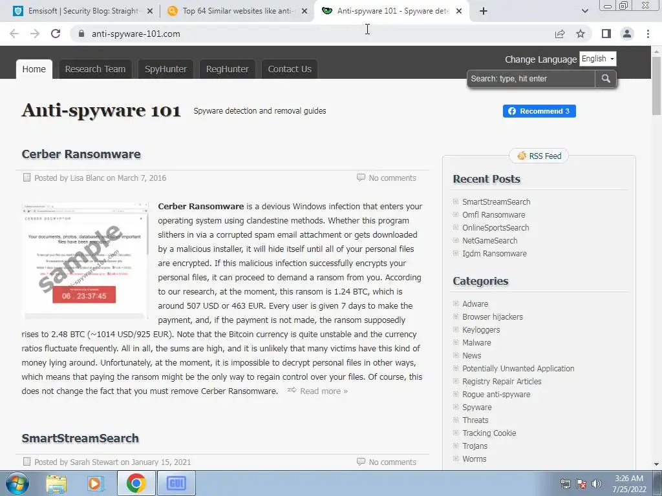Open the Change Language English dropdown
662x496 pixels.
point(598,59)
